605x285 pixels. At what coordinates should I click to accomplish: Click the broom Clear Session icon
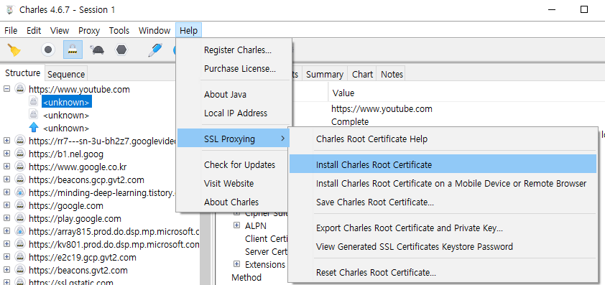point(14,50)
